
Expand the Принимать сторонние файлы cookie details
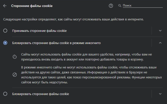coord(160,31)
